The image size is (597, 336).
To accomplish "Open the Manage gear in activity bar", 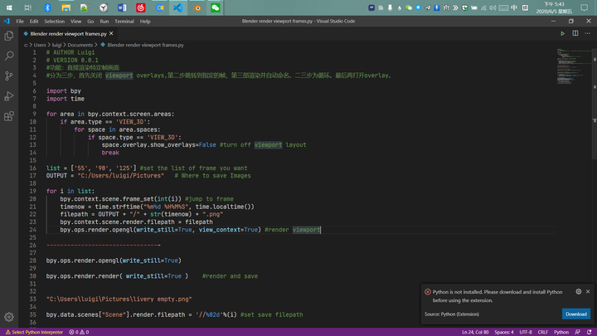I will click(9, 317).
